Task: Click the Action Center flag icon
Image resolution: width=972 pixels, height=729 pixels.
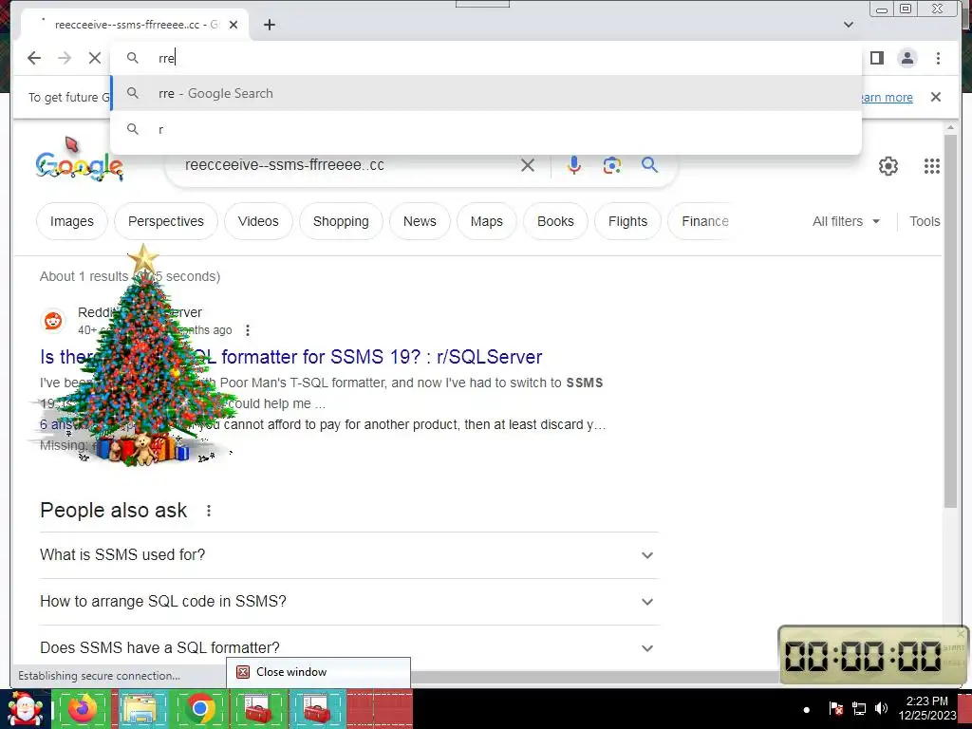Action: (x=835, y=708)
